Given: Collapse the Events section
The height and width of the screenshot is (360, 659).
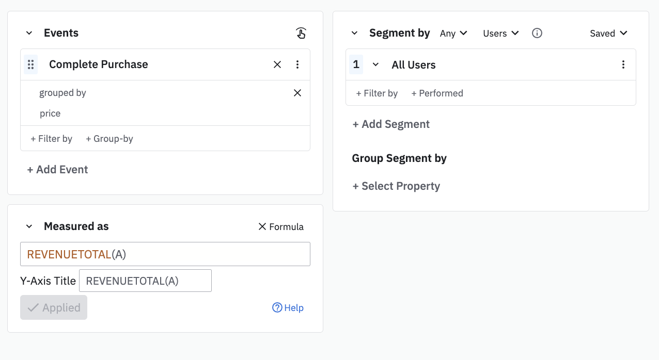Looking at the screenshot, I should (29, 34).
